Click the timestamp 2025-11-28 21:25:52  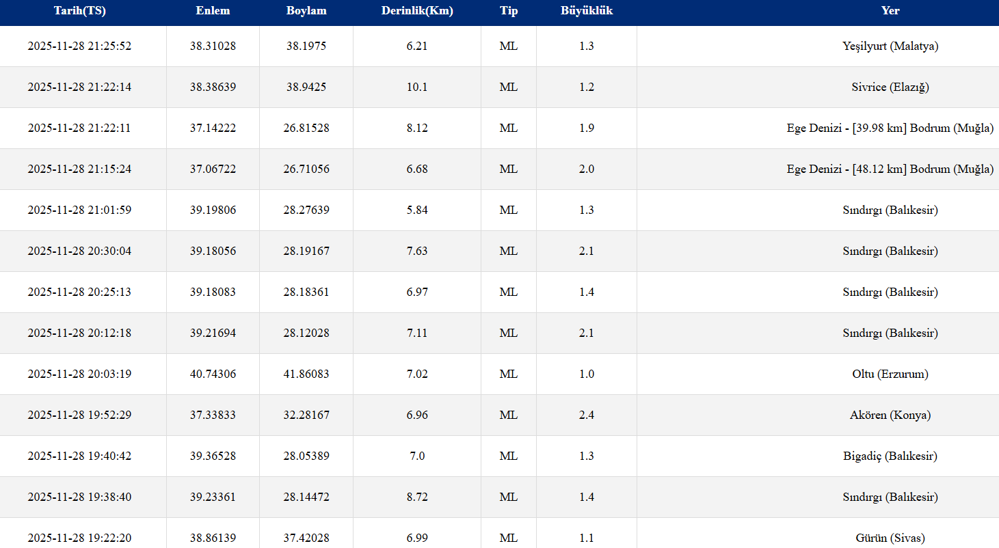tap(79, 46)
